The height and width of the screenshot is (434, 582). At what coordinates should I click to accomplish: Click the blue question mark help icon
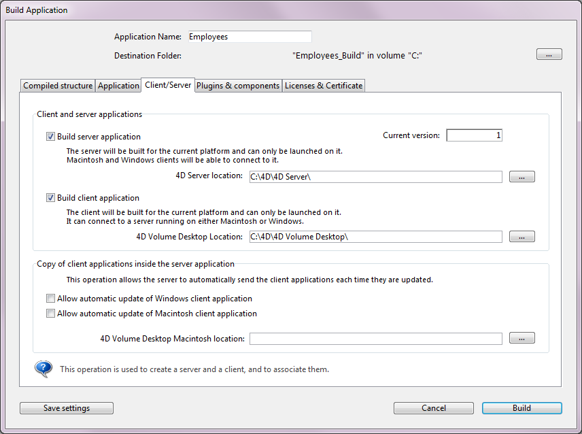[44, 369]
